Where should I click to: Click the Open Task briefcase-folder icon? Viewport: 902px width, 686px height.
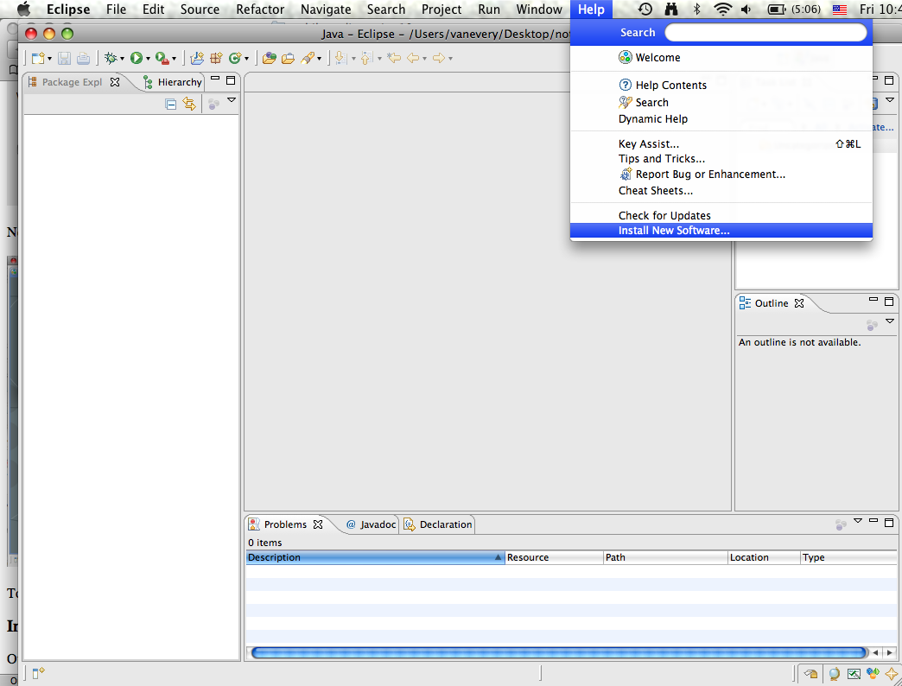(289, 58)
